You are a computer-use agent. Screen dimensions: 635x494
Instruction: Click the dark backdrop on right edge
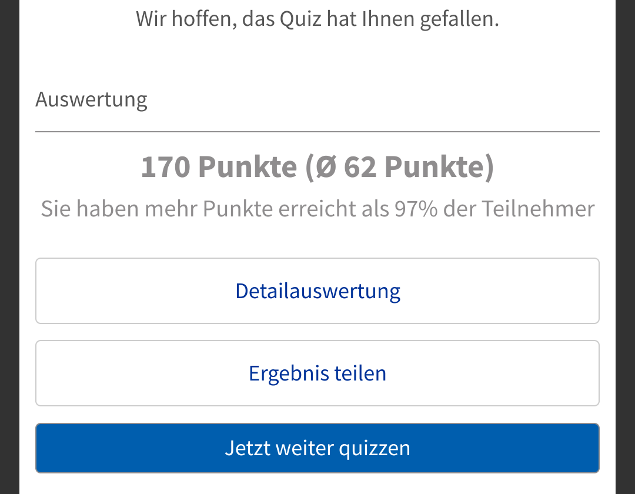625,247
